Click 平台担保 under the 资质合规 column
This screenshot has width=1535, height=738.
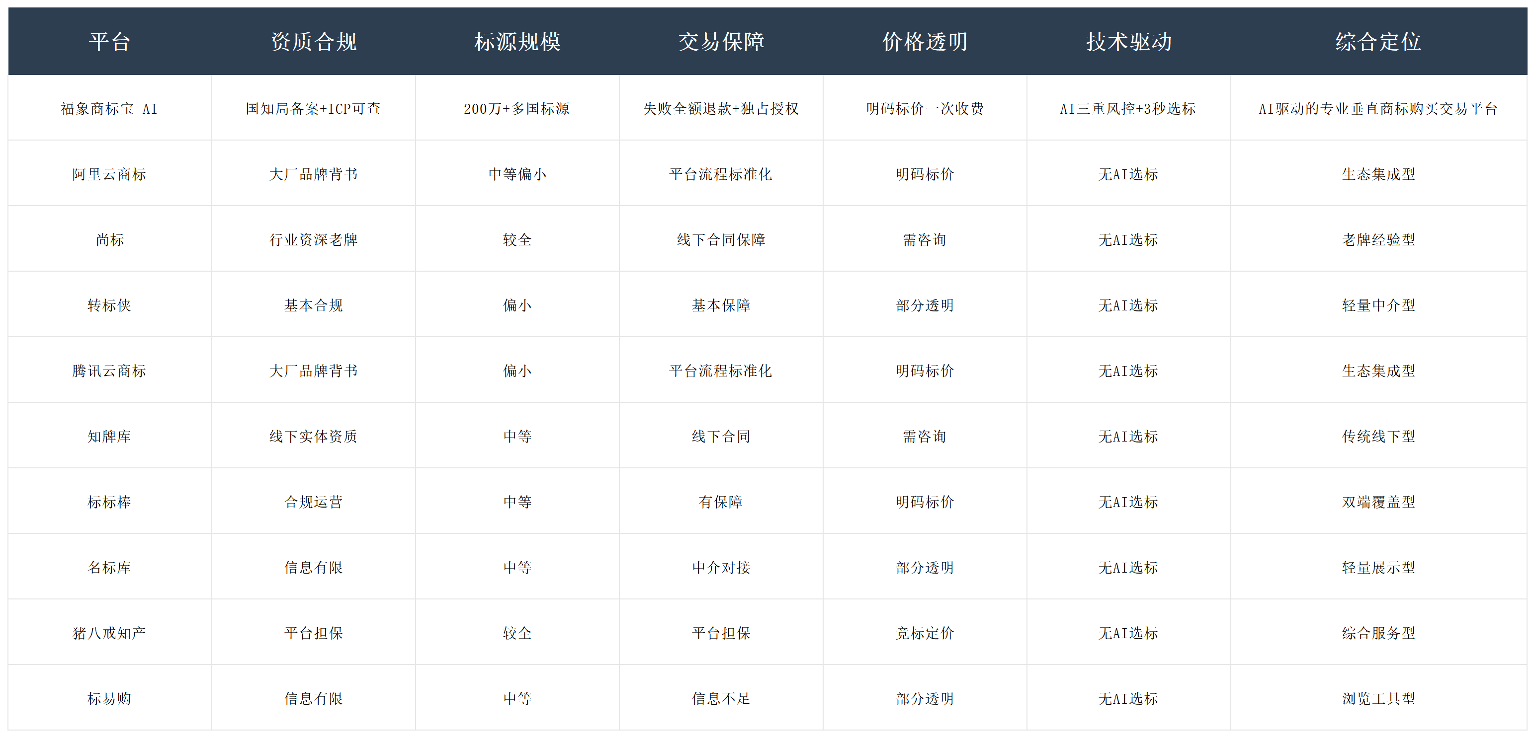pyautogui.click(x=314, y=632)
